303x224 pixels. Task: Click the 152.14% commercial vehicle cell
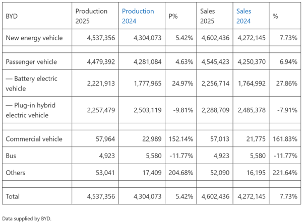pos(181,139)
